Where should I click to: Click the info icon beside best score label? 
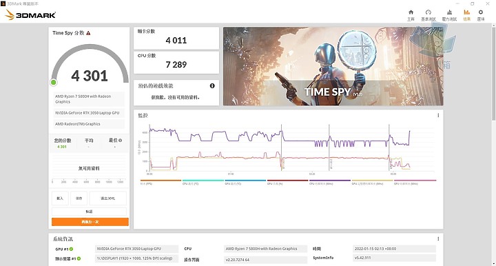(120, 140)
